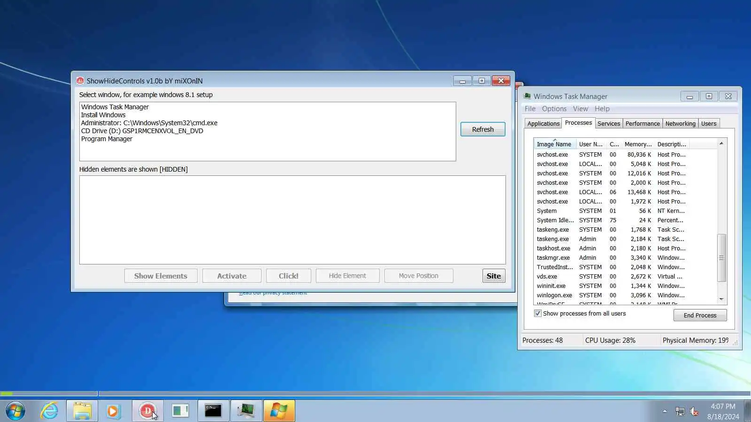This screenshot has height=422, width=751.
Task: Launch Internet Explorer from the taskbar
Action: (x=49, y=411)
